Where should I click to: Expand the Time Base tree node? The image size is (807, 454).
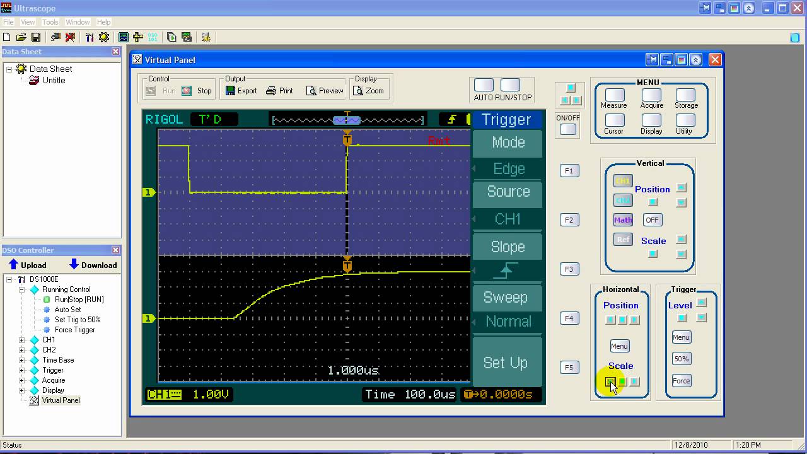(x=22, y=360)
